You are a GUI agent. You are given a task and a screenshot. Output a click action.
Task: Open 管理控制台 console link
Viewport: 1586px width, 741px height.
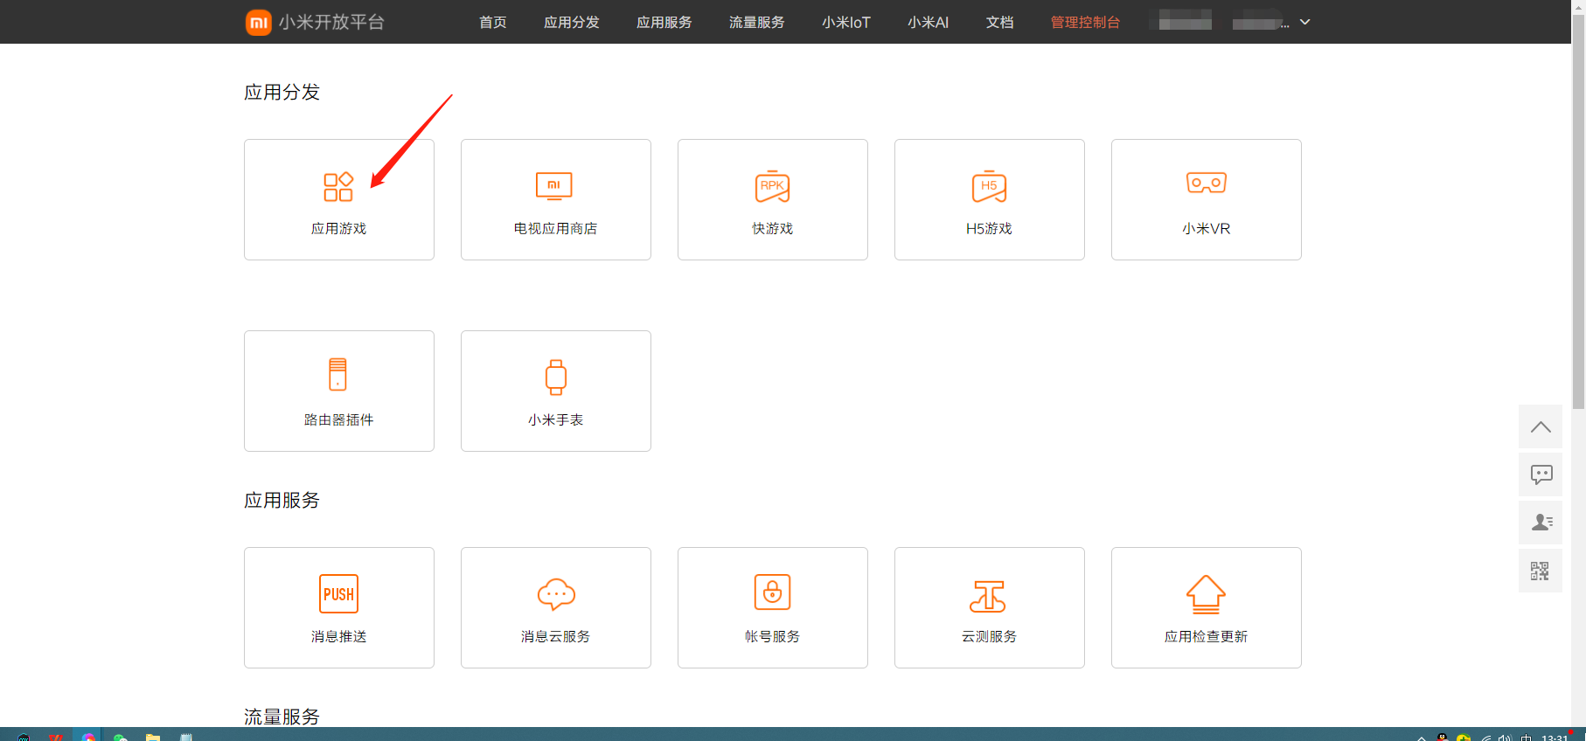pyautogui.click(x=1085, y=22)
